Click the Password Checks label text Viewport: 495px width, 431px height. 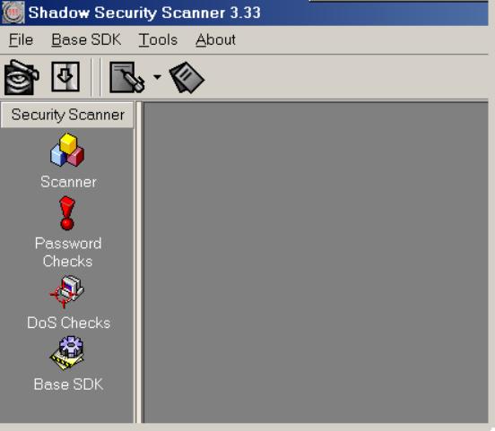(68, 253)
